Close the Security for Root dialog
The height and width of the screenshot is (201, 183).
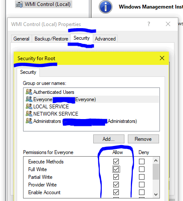(x=162, y=58)
